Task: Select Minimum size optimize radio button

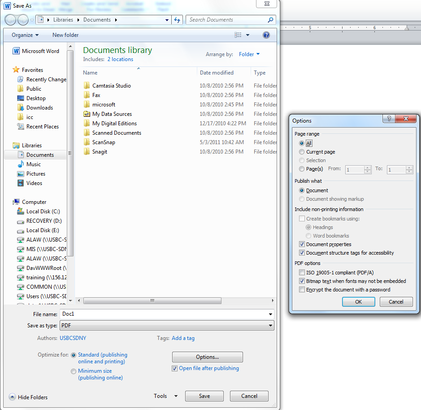Action: (74, 371)
